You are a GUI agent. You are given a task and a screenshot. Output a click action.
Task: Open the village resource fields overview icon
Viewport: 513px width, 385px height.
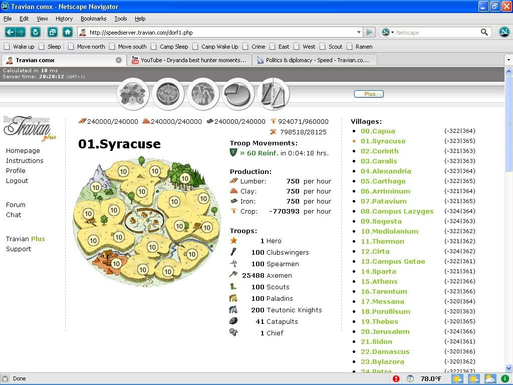coord(133,94)
